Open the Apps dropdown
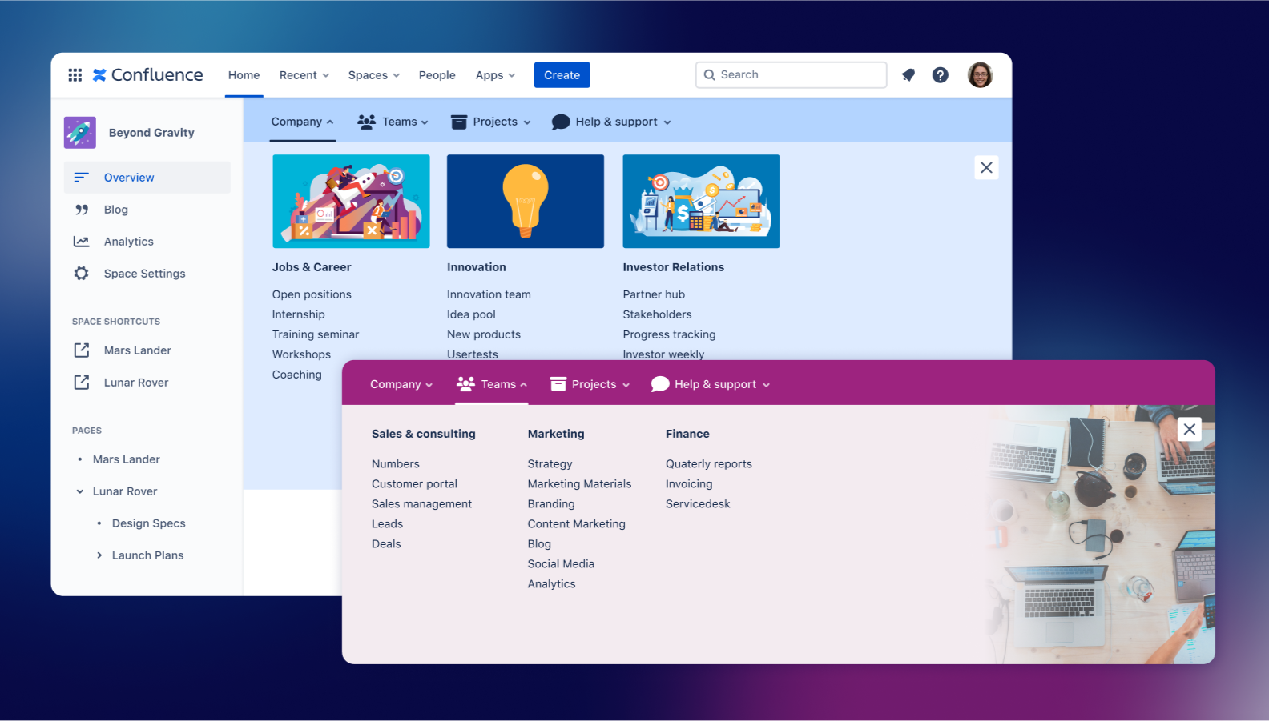 coord(495,75)
